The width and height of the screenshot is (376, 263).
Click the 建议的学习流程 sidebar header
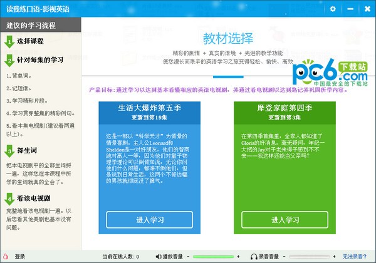click(41, 25)
